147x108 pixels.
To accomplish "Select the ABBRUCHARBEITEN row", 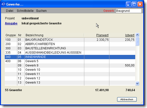I will click(x=70, y=44).
